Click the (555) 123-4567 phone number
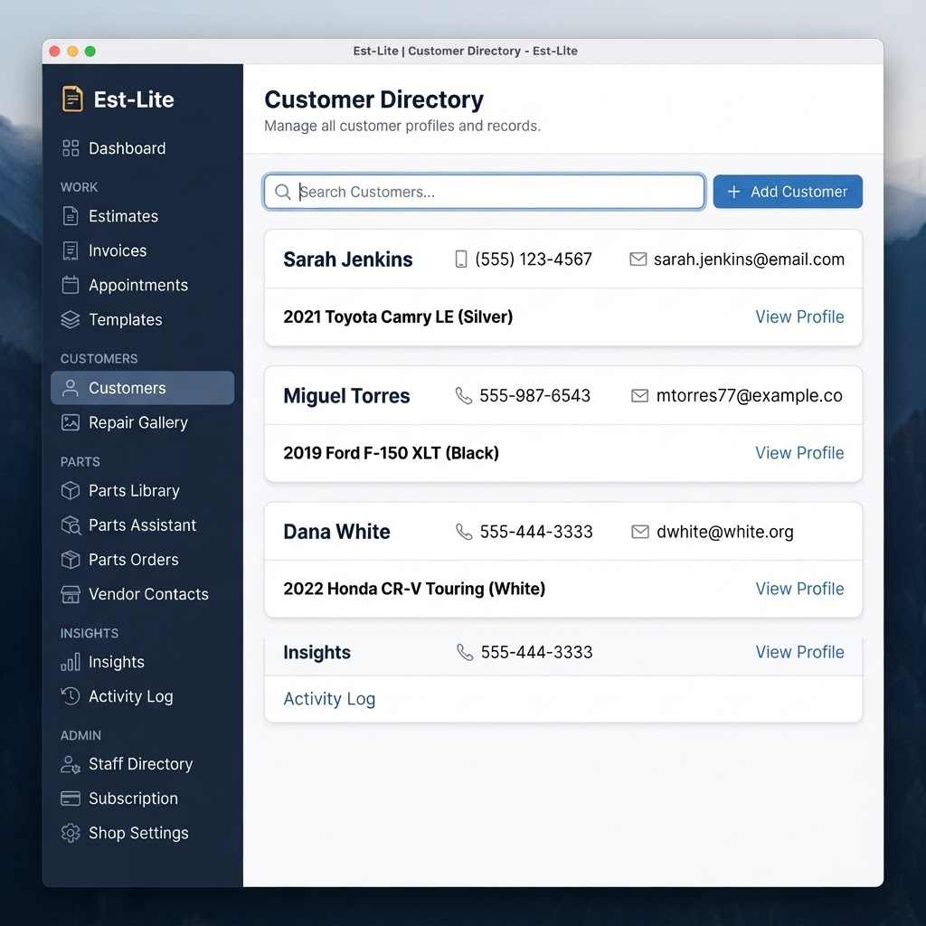 [x=534, y=260]
